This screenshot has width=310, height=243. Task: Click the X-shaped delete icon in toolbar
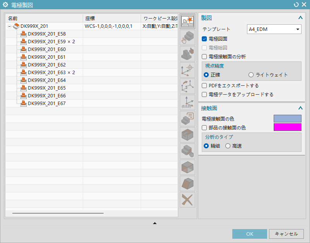point(187,200)
